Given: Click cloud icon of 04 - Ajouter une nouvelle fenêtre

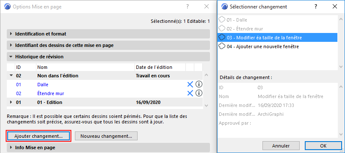Looking at the screenshot, I should tap(222, 46).
